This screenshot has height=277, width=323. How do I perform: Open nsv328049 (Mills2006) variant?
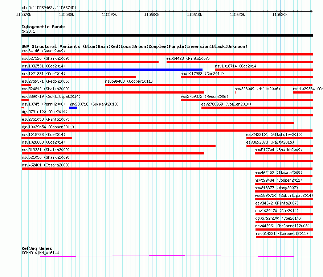click(257, 89)
